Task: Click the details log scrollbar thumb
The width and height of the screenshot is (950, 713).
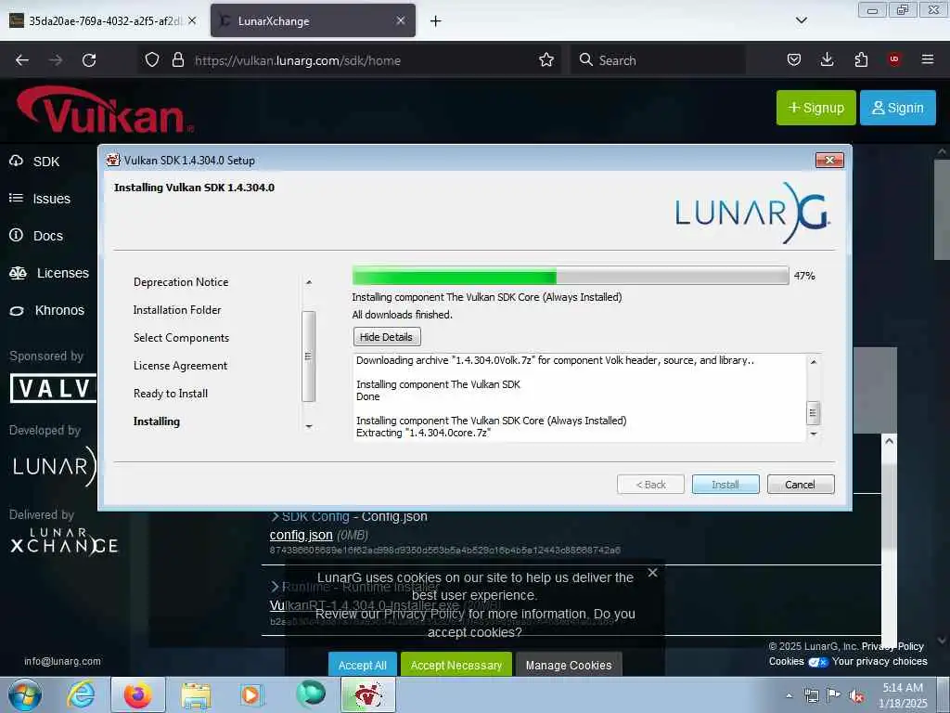Action: [x=813, y=413]
